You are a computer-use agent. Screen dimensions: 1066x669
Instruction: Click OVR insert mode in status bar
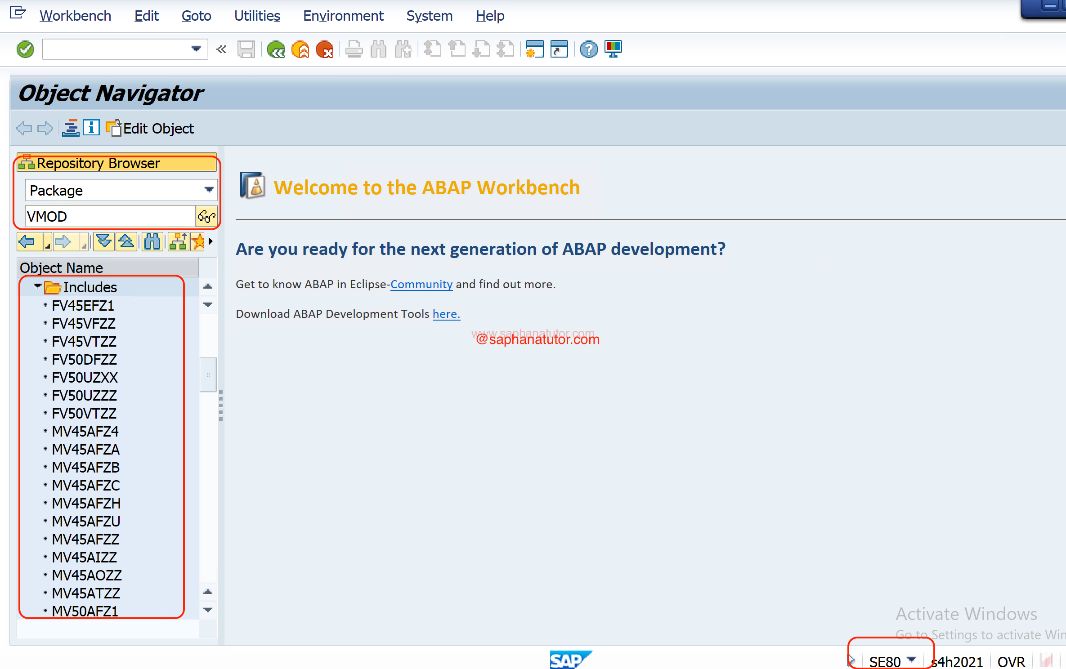(x=1011, y=661)
